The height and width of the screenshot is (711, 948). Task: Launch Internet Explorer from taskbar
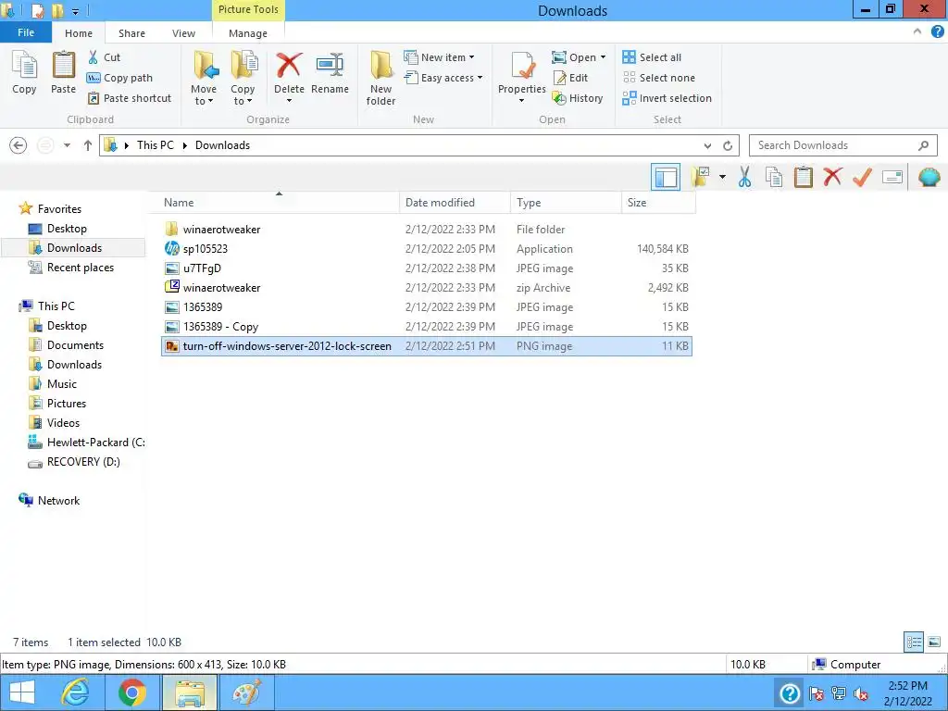(76, 692)
